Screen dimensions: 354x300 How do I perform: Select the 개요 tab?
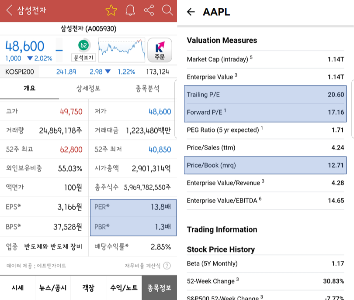[x=30, y=88]
